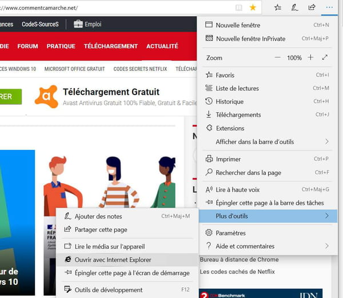Select Partager cette page in submenu
The height and width of the screenshot is (298, 343).
coord(127,229)
